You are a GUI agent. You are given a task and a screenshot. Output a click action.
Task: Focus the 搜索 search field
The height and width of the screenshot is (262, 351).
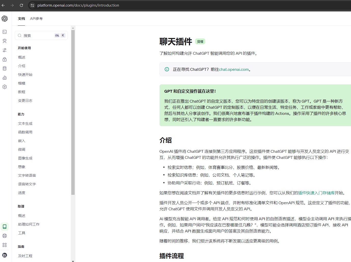point(41,35)
